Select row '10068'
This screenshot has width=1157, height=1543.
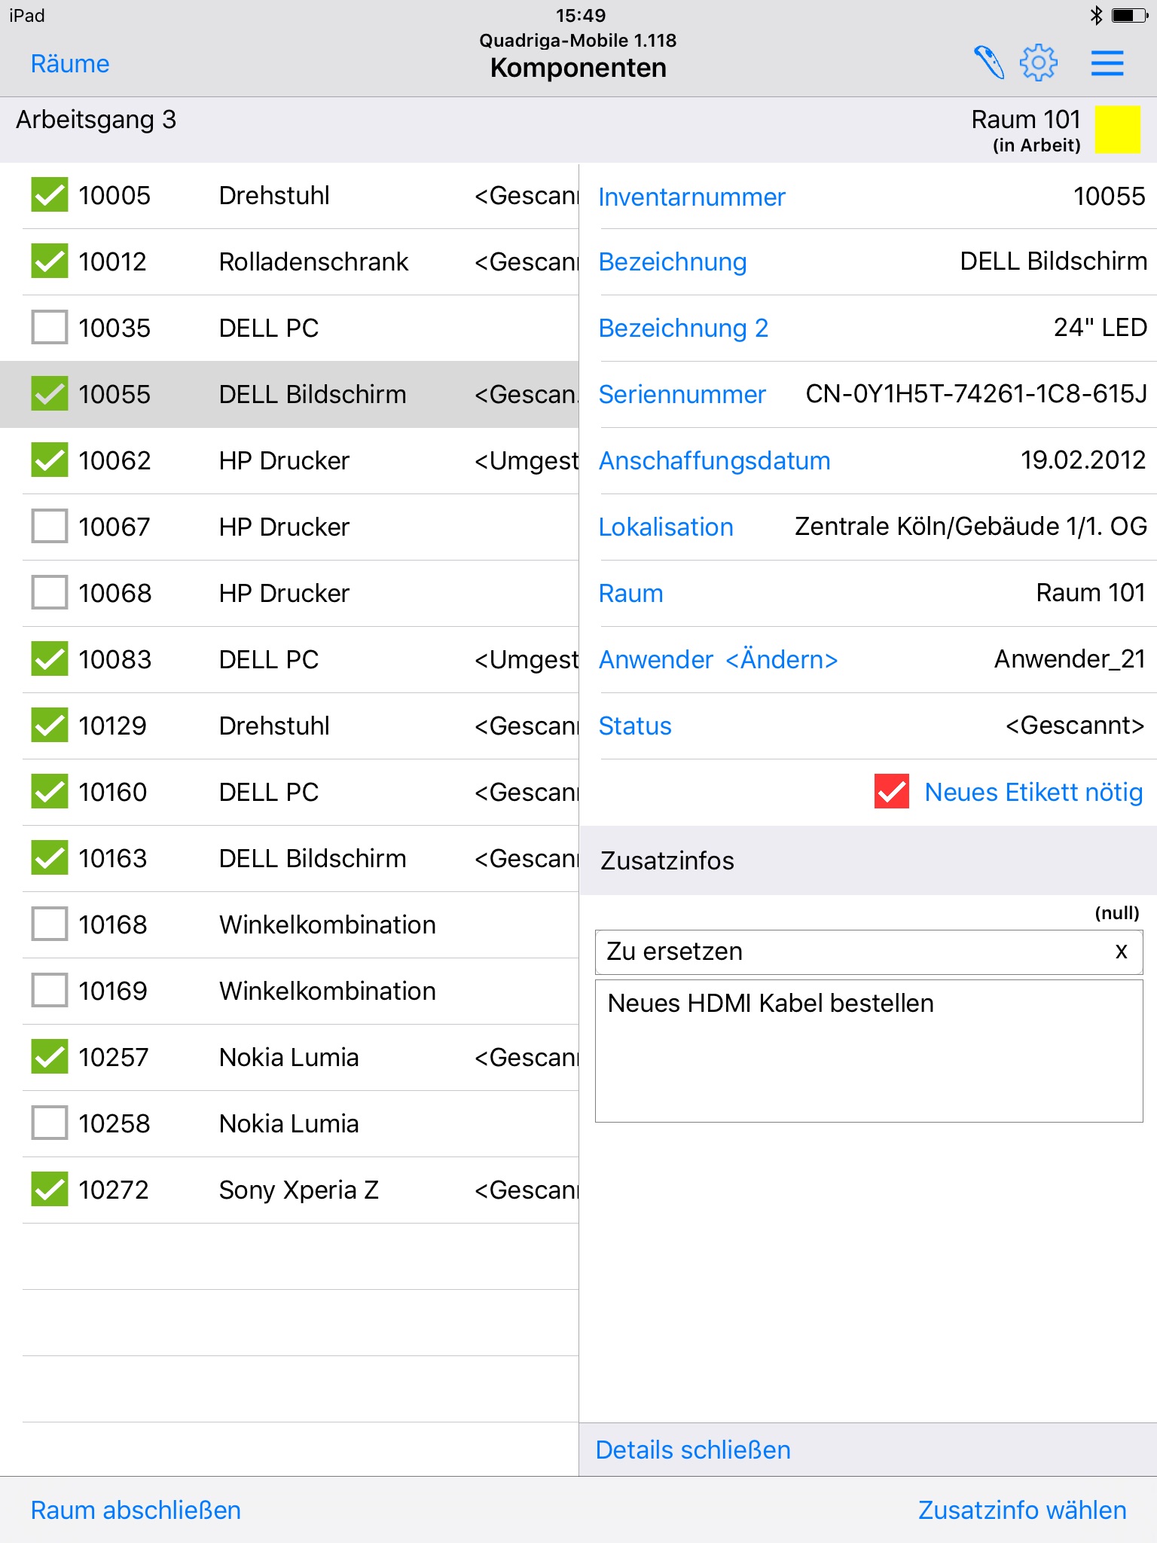[x=289, y=593]
